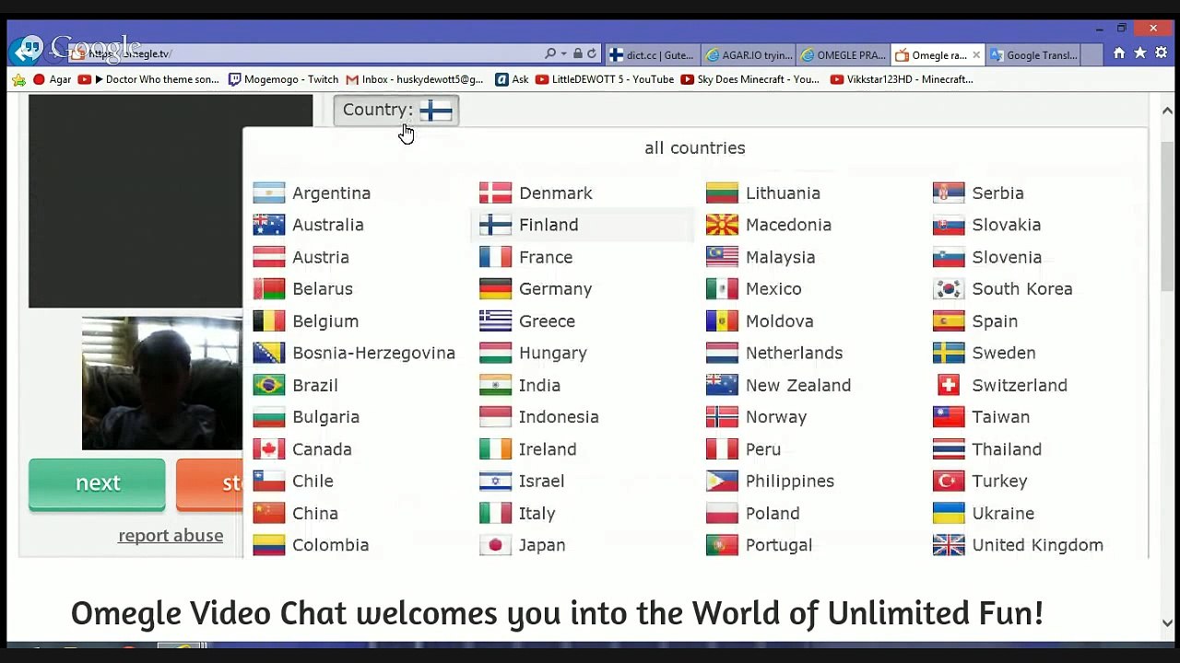1180x663 pixels.
Task: Select all countries option
Action: pos(694,147)
